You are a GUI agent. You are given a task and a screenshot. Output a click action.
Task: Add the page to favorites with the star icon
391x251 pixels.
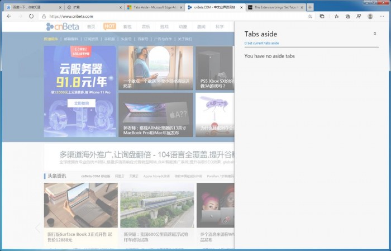click(310, 16)
